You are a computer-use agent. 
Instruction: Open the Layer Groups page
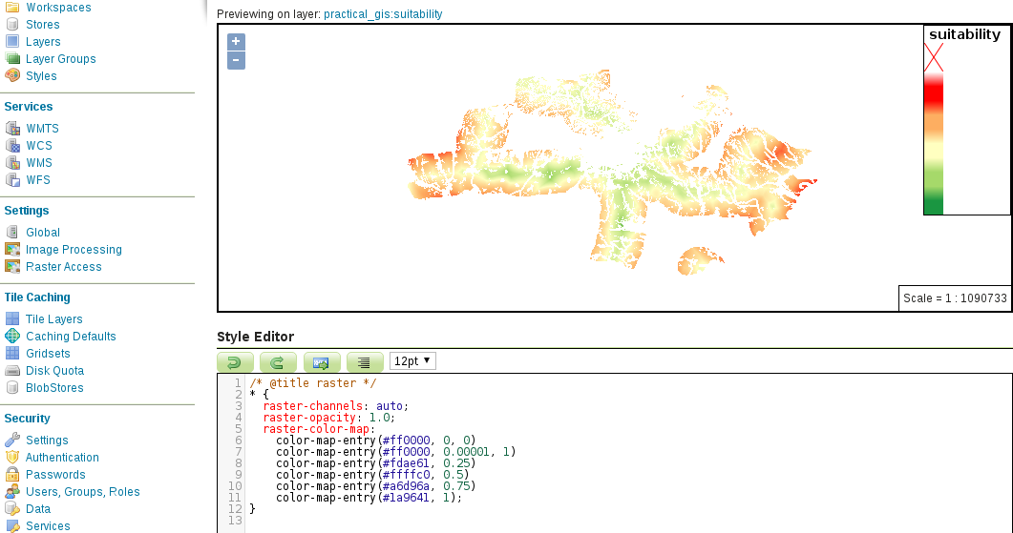pyautogui.click(x=61, y=59)
